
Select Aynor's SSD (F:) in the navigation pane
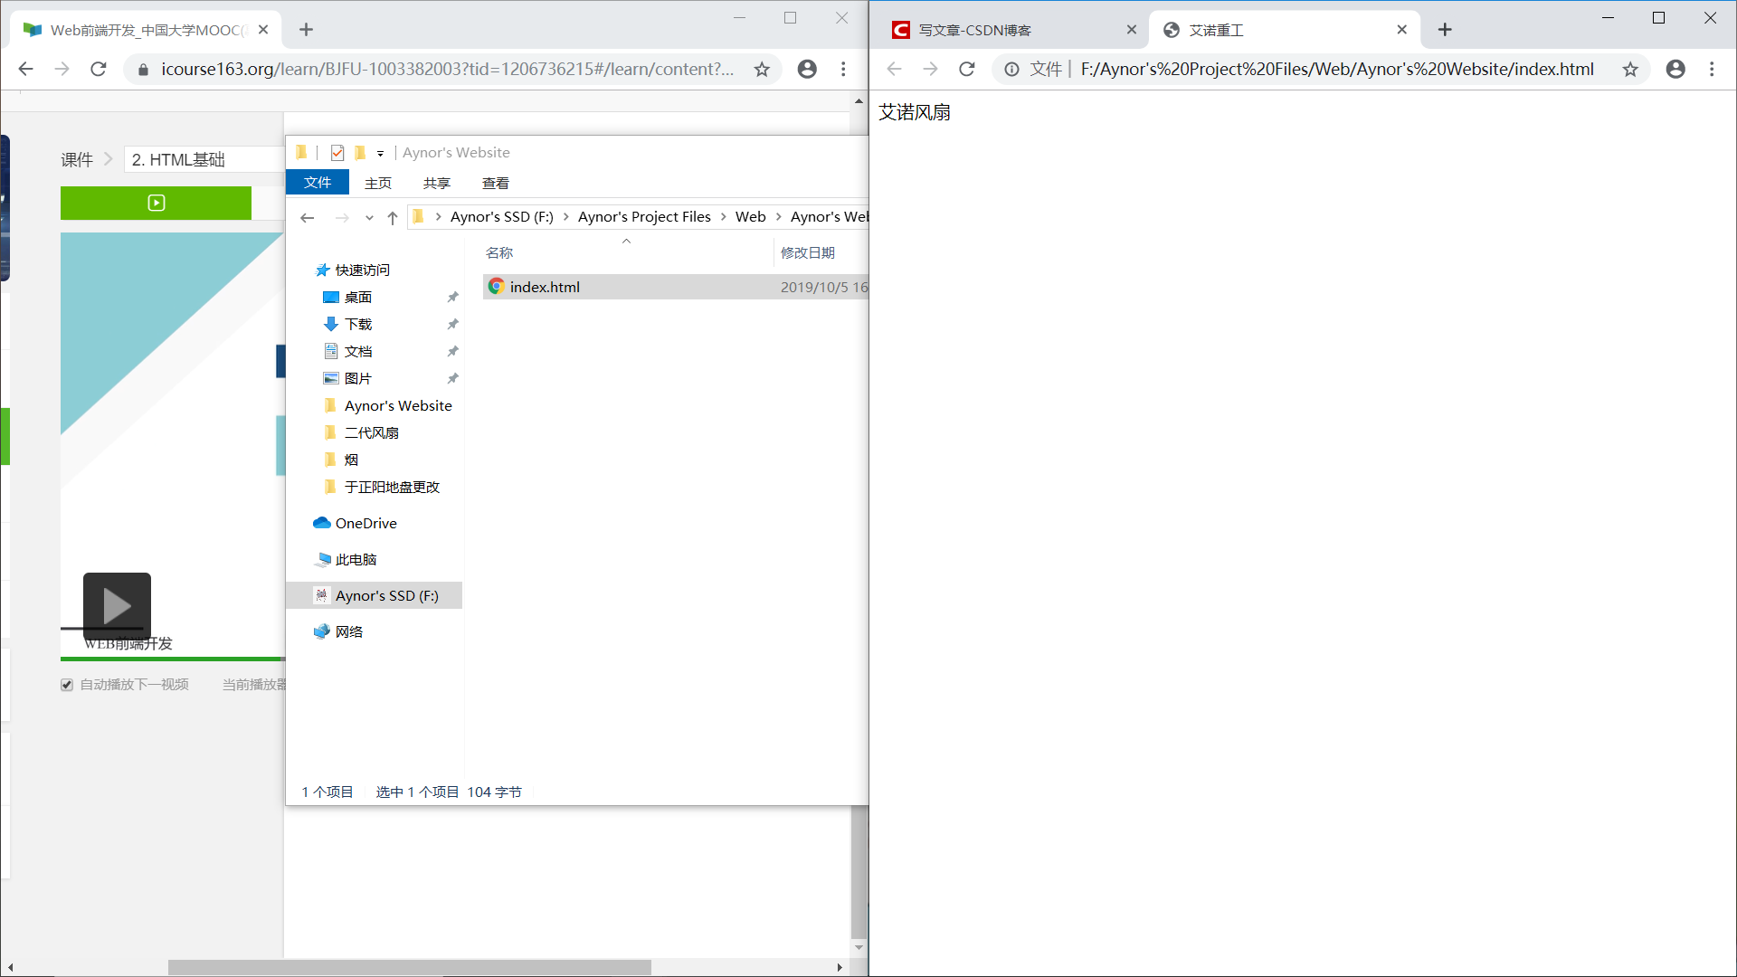tap(374, 595)
